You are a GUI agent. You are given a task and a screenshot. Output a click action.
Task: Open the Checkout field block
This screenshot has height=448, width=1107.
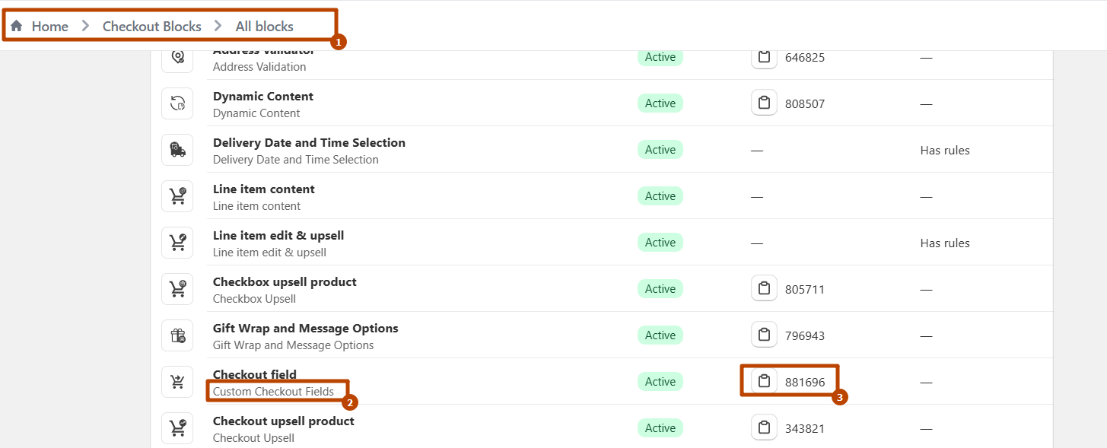click(x=255, y=374)
